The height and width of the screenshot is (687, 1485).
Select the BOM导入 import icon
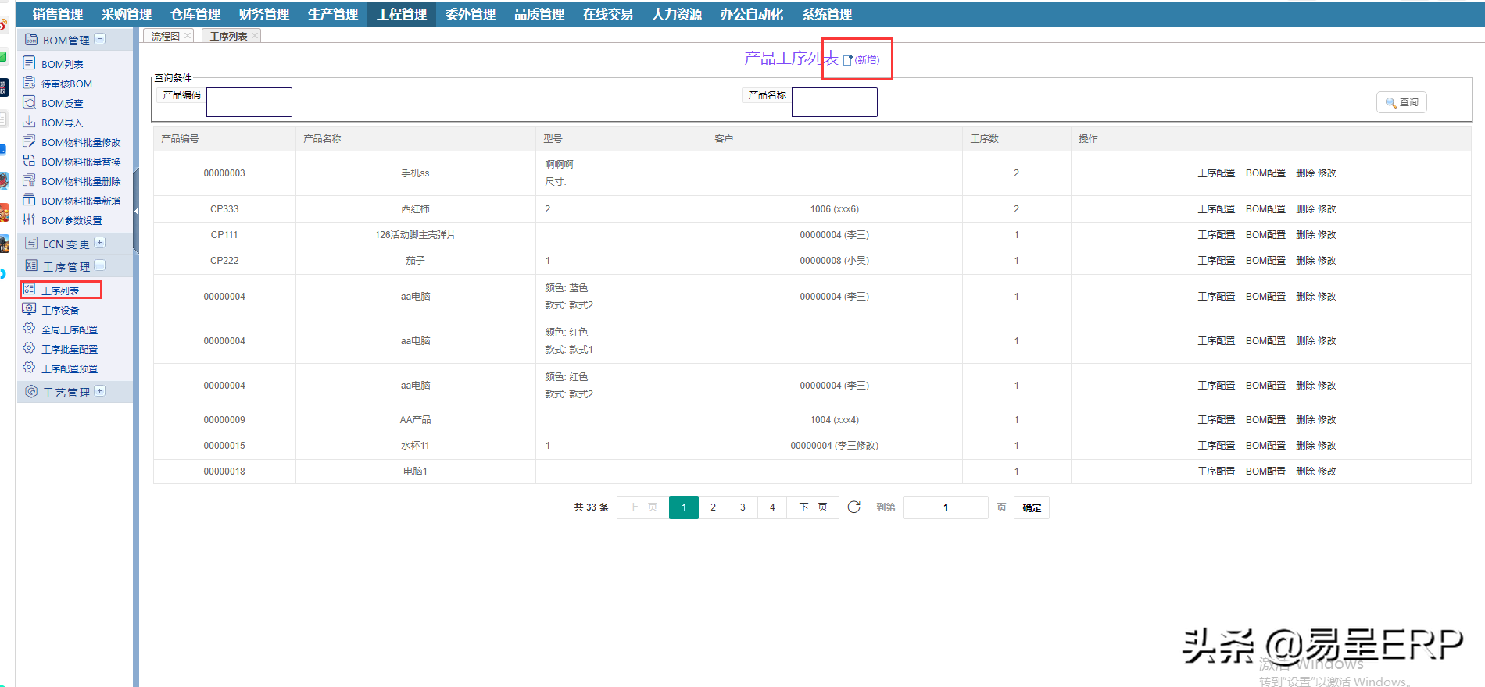pos(30,122)
